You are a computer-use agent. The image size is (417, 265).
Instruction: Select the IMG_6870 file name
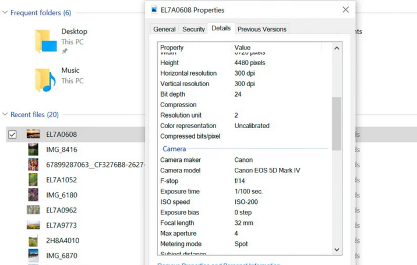pyautogui.click(x=62, y=256)
